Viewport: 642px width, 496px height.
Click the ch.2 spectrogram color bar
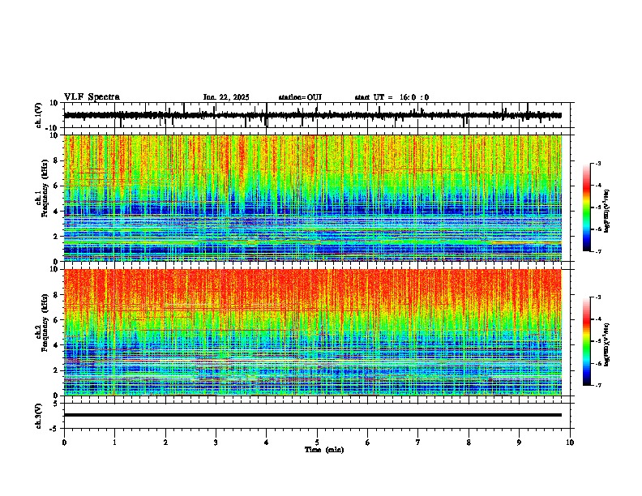587,341
